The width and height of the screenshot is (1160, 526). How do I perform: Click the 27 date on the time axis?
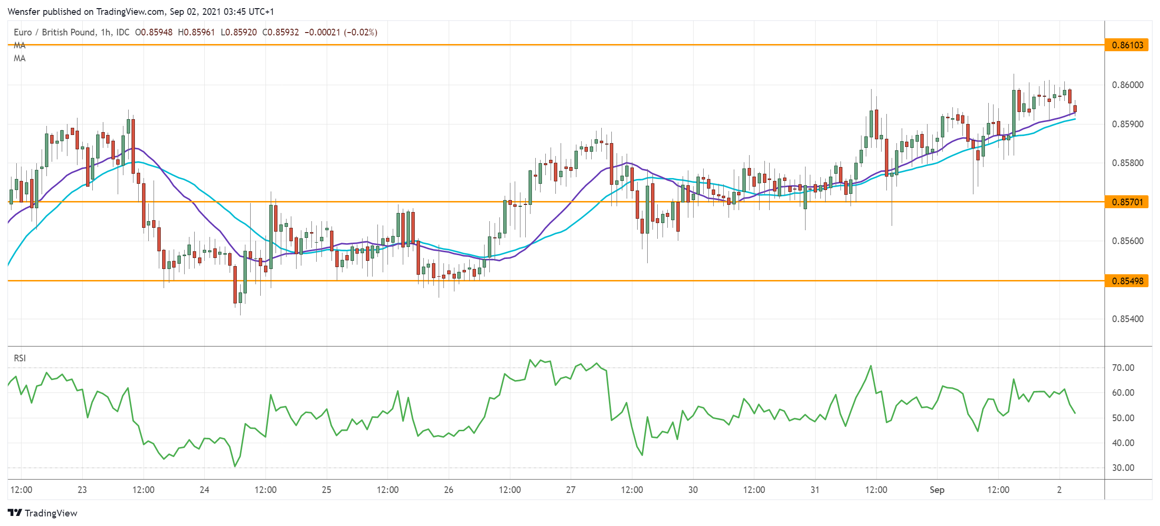coord(571,490)
